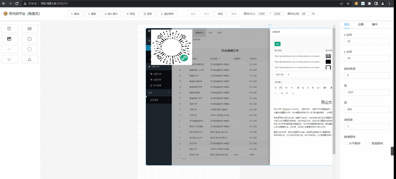Select the circle shape tool
396x179 pixels.
[29, 49]
